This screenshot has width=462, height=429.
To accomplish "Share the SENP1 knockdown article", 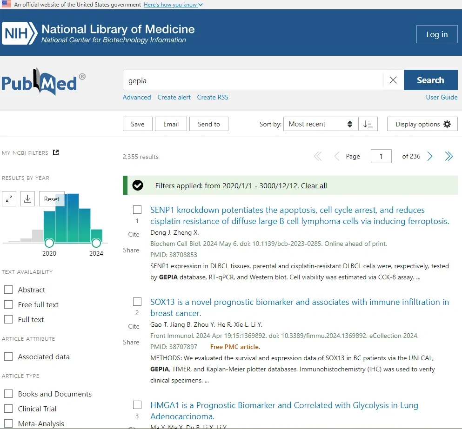I will pyautogui.click(x=131, y=250).
